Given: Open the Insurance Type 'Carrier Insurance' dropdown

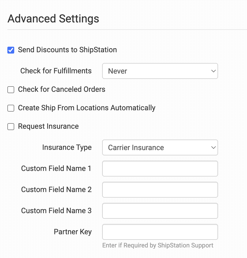Looking at the screenshot, I should pos(160,147).
